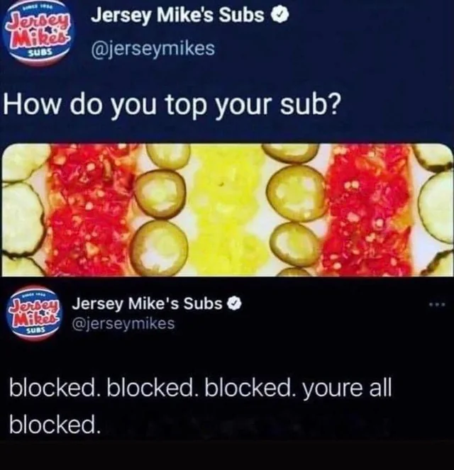Click @jerseymikes handle in second tweet
This screenshot has height=470, width=454.
[x=123, y=324]
